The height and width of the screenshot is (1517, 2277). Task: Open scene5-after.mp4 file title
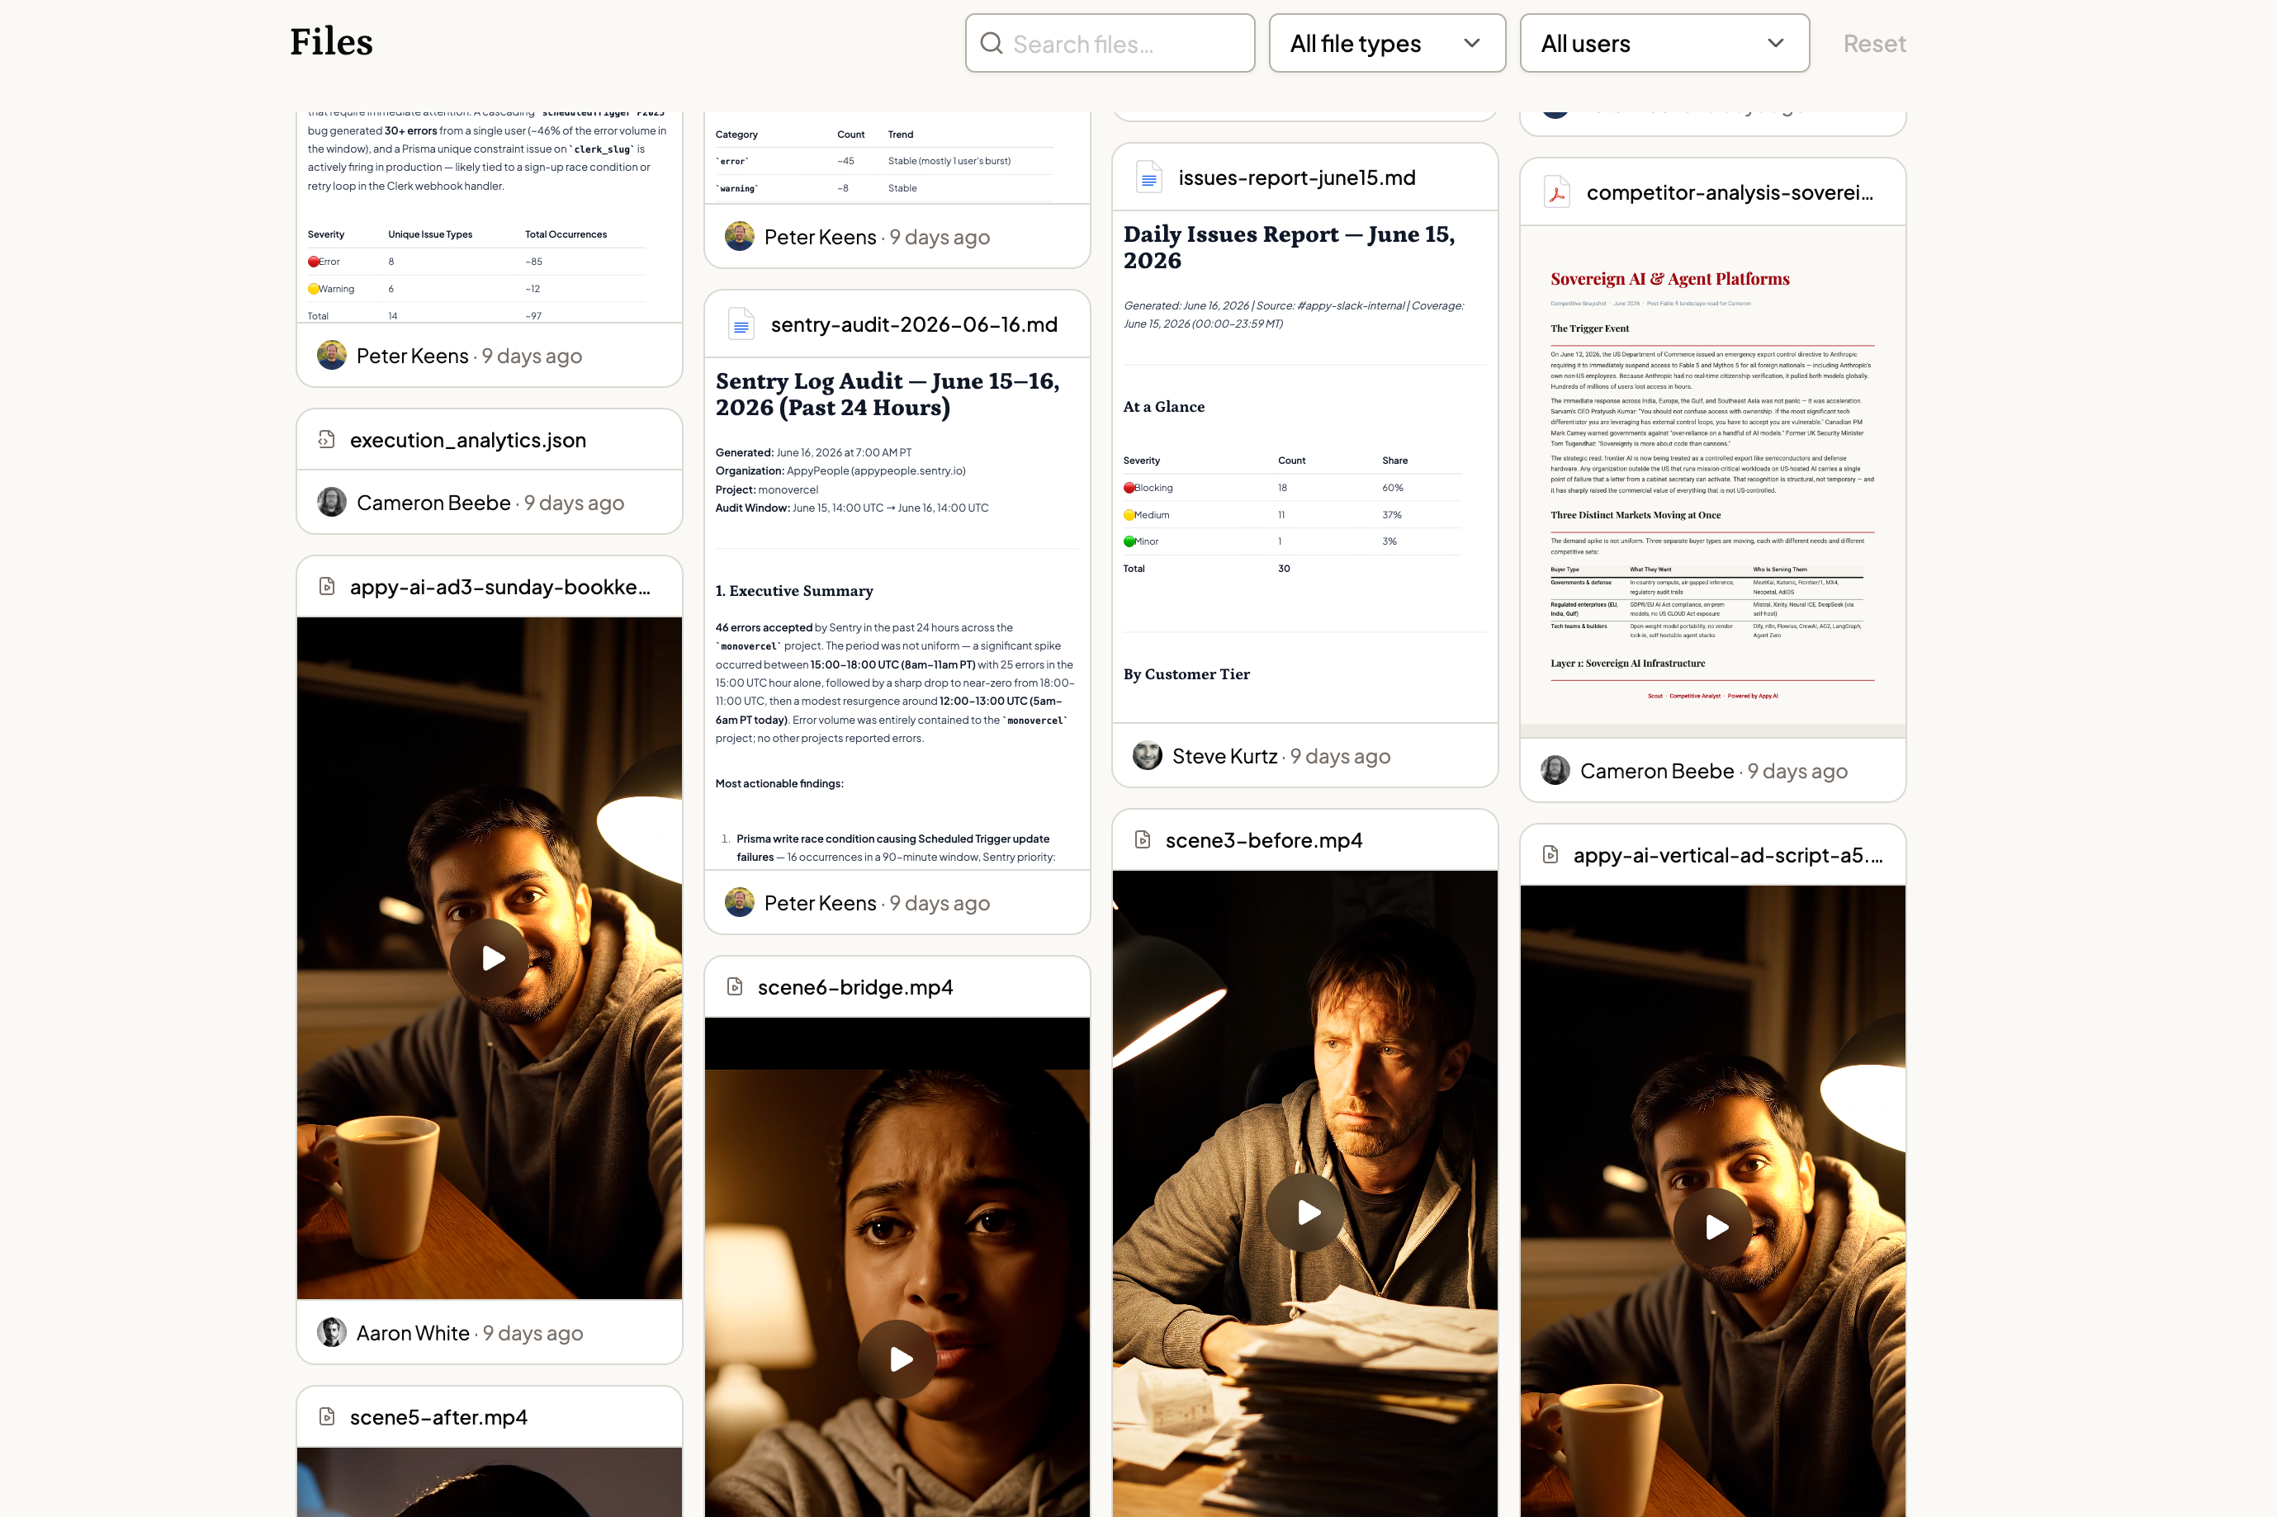[x=438, y=1417]
